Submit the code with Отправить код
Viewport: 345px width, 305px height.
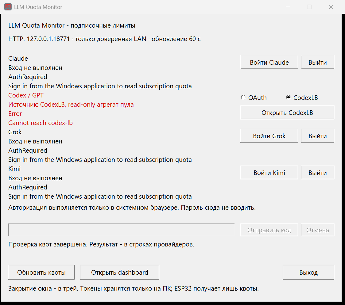pyautogui.click(x=269, y=230)
